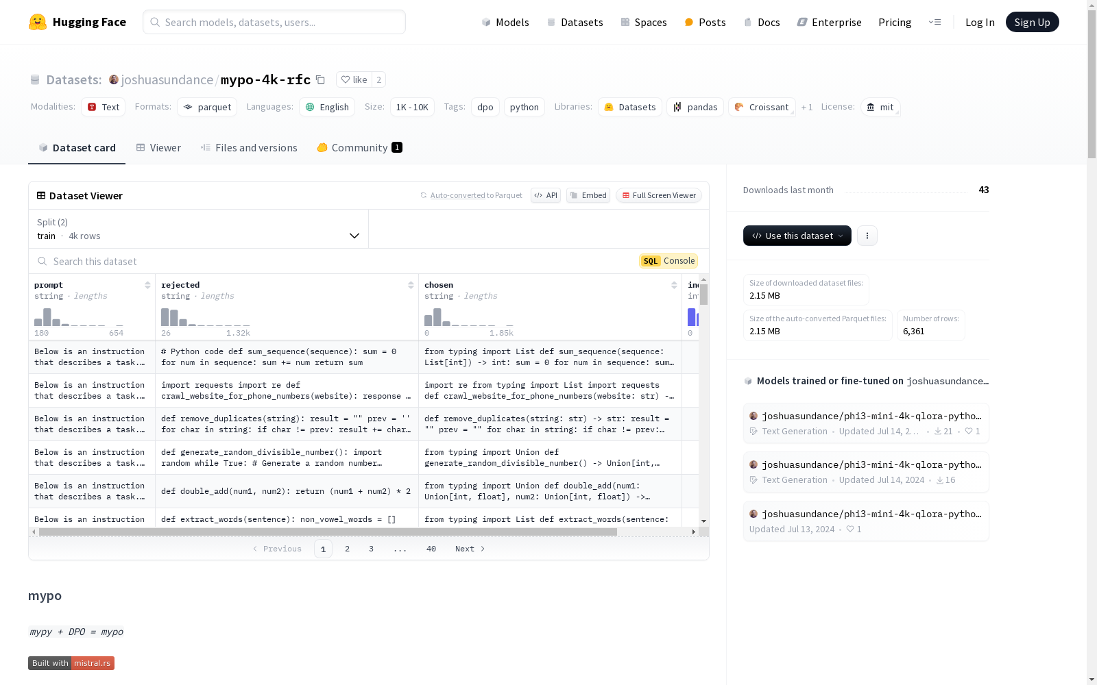The height and width of the screenshot is (685, 1097).
Task: Click the dpo tag
Action: coord(485,107)
